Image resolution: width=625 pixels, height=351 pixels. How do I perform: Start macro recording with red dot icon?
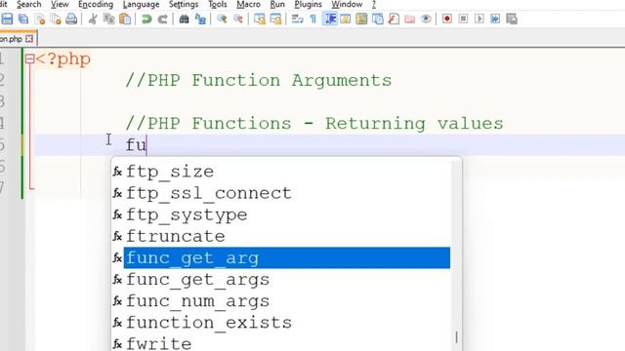[447, 19]
